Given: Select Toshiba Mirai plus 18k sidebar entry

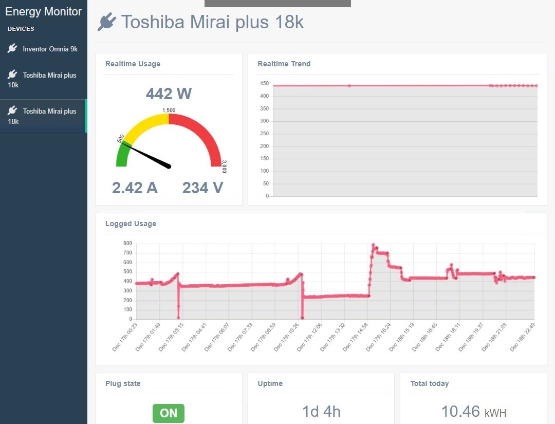Looking at the screenshot, I should (44, 116).
